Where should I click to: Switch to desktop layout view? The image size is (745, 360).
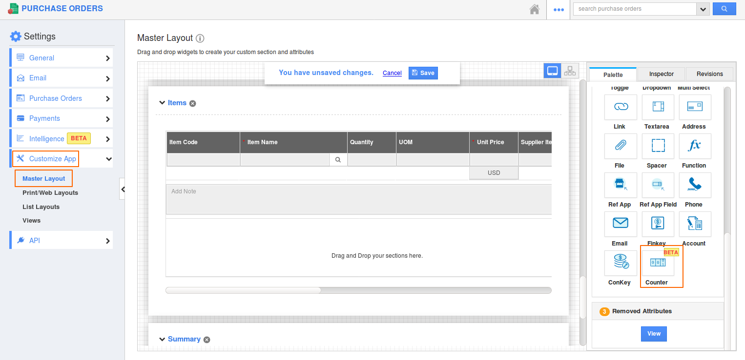pyautogui.click(x=552, y=71)
